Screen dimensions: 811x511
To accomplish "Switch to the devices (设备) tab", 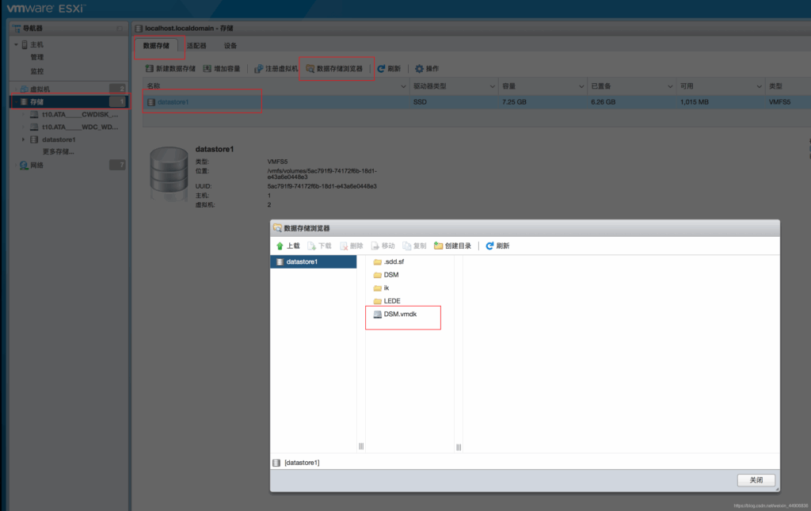I will click(230, 46).
